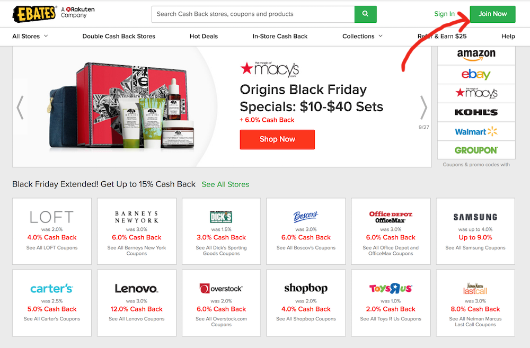Focus the Cash Back stores search field
This screenshot has width=530, height=348.
(x=253, y=14)
